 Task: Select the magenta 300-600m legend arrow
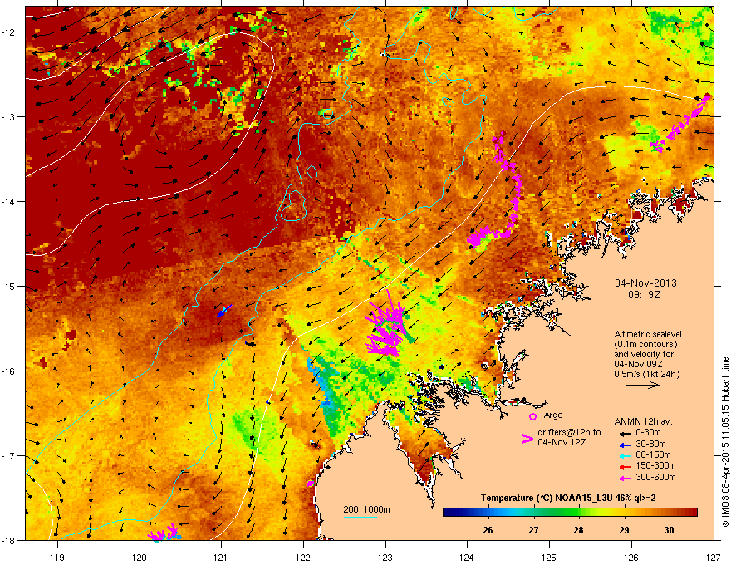(625, 479)
